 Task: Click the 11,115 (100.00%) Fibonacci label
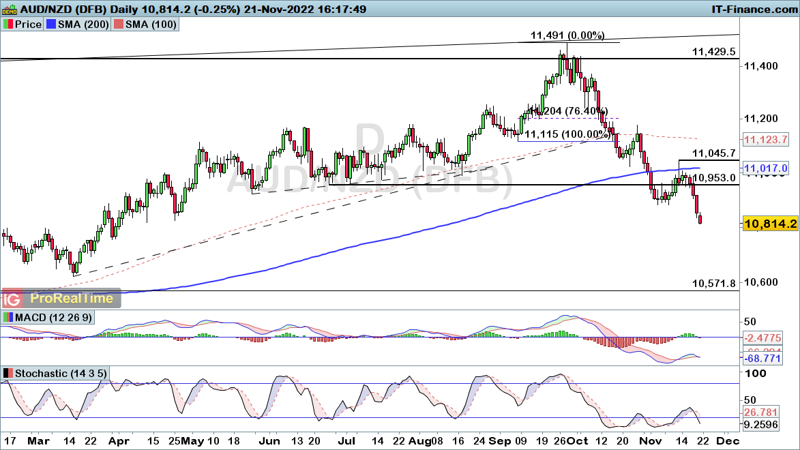(567, 134)
